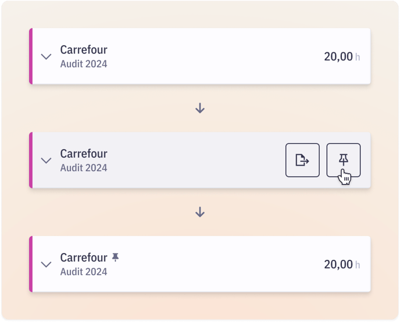Expand the middle hovered Carrefour card chevron
Screen dimensions: 400x322
click(x=46, y=160)
